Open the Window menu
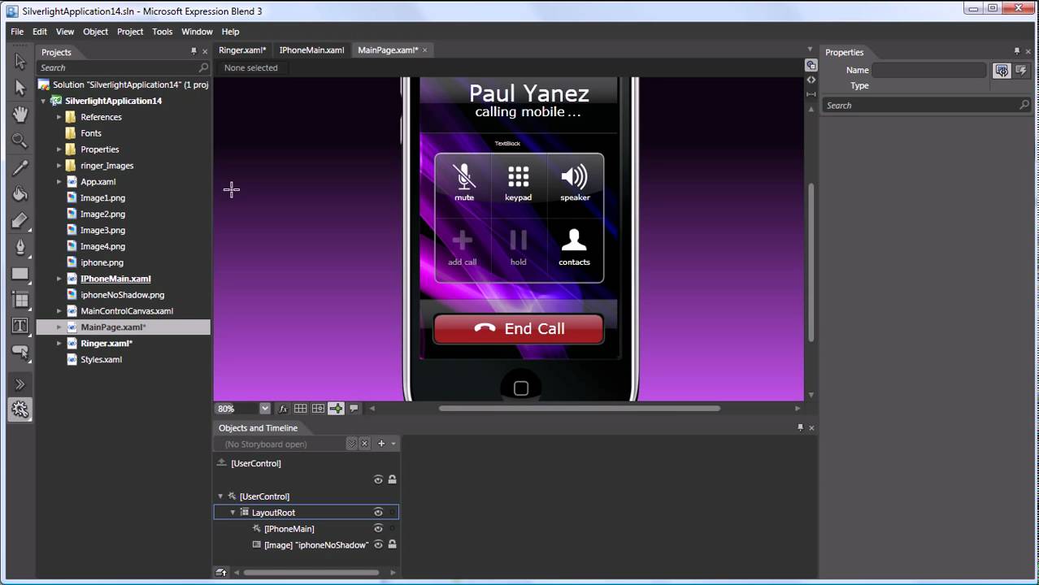The width and height of the screenshot is (1039, 585). pyautogui.click(x=197, y=32)
